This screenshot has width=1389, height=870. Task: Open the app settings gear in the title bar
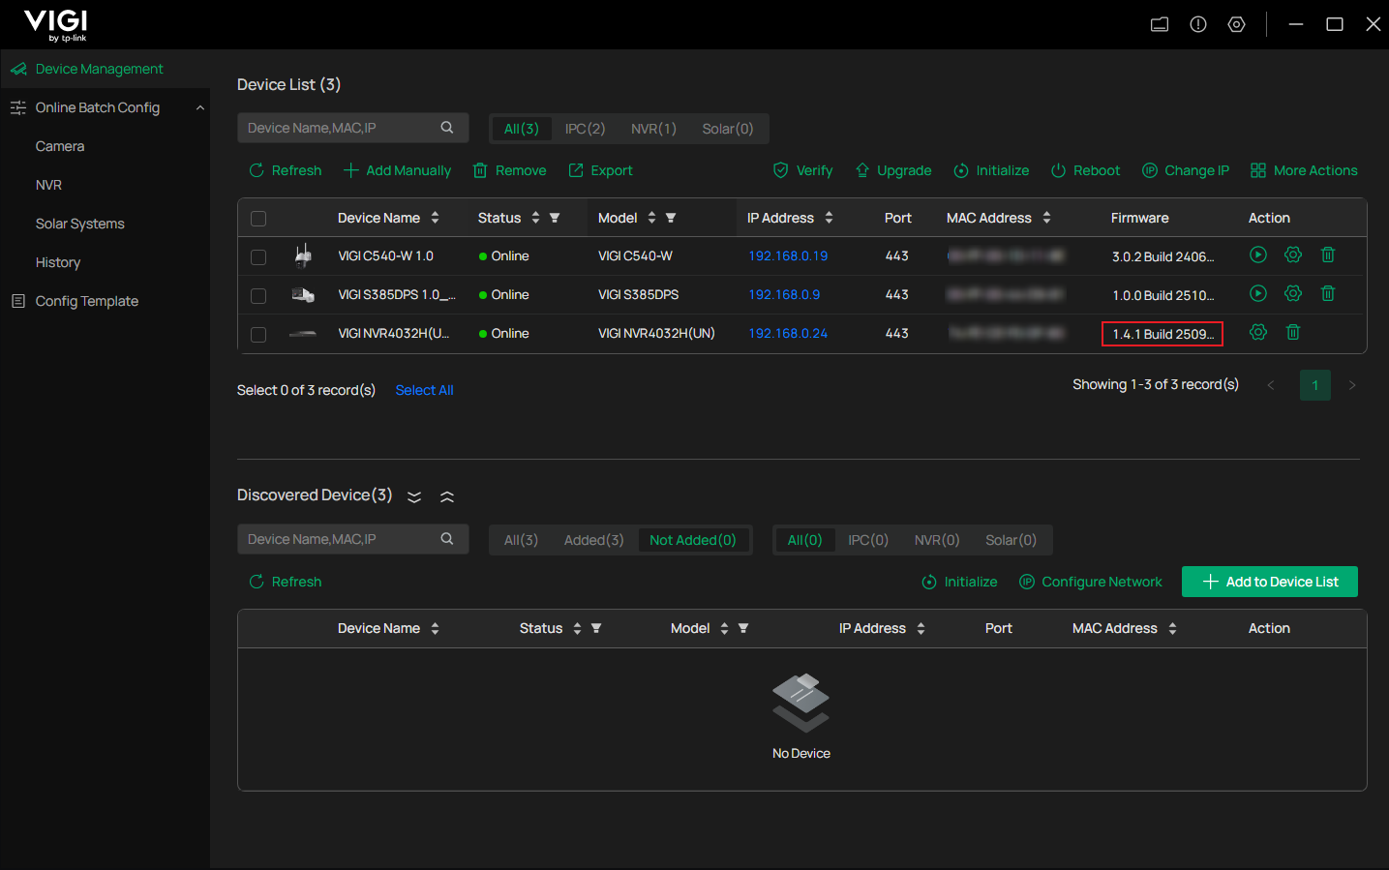click(1236, 23)
